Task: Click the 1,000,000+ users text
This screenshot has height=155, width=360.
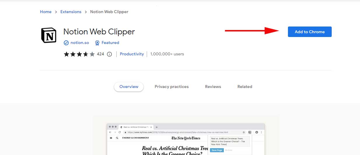Action: point(167,54)
